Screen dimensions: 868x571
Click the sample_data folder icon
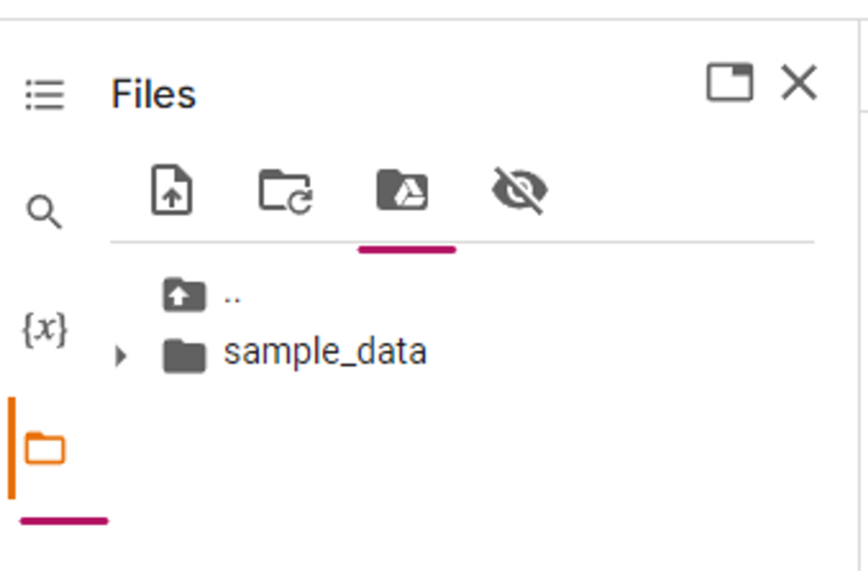coord(184,356)
